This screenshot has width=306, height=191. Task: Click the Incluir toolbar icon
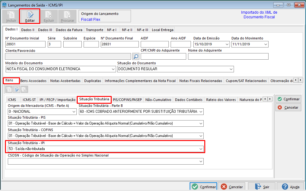point(11,16)
